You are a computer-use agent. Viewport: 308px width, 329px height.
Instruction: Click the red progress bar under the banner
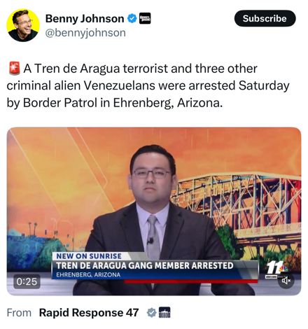tap(191, 281)
